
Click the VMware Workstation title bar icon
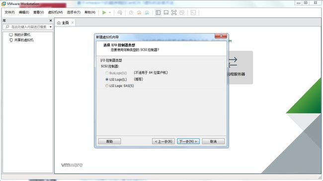tap(3, 3)
